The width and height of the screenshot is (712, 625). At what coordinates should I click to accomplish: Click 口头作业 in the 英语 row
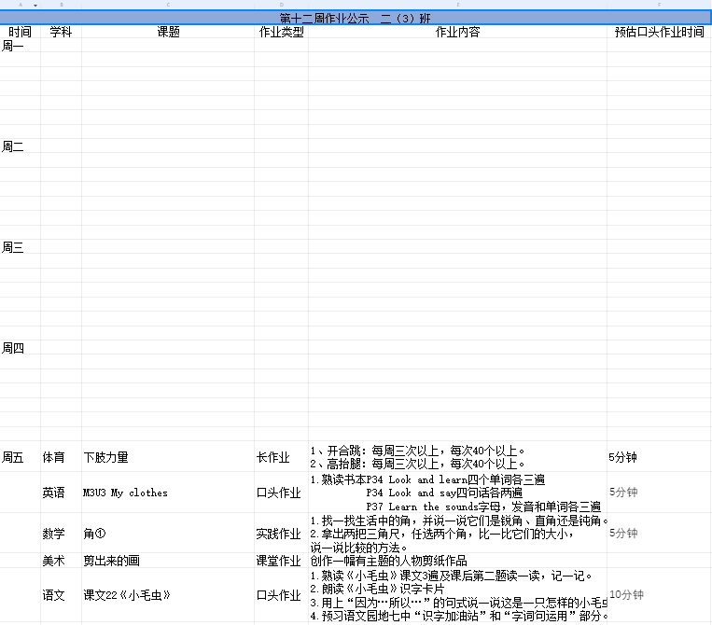coord(281,493)
